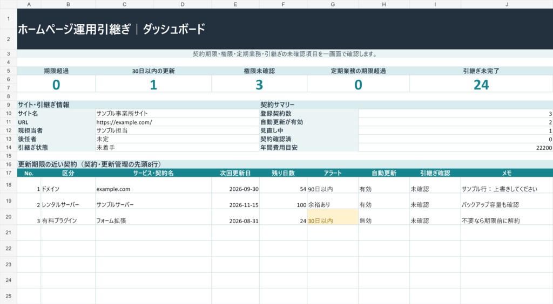Click the 区分 table header

coord(68,173)
